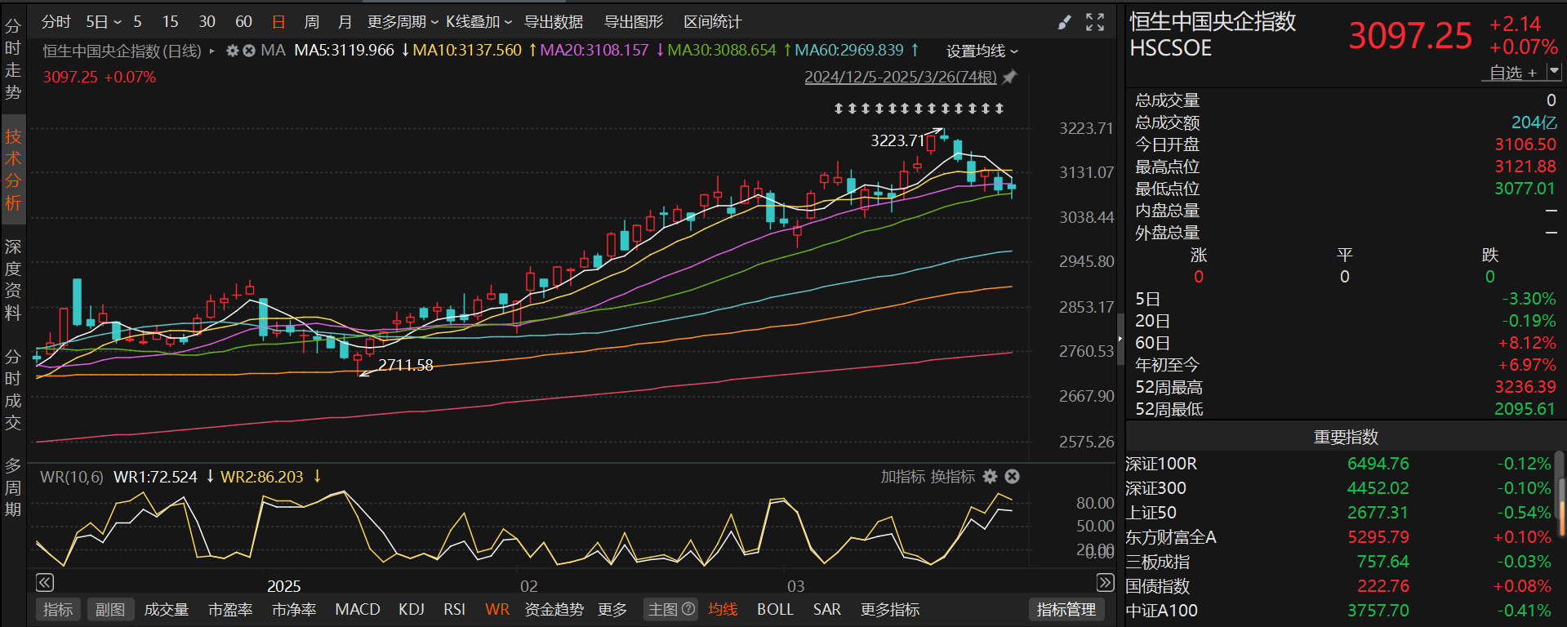Open fullscreen chart view icon
The image size is (1567, 627).
[1095, 23]
